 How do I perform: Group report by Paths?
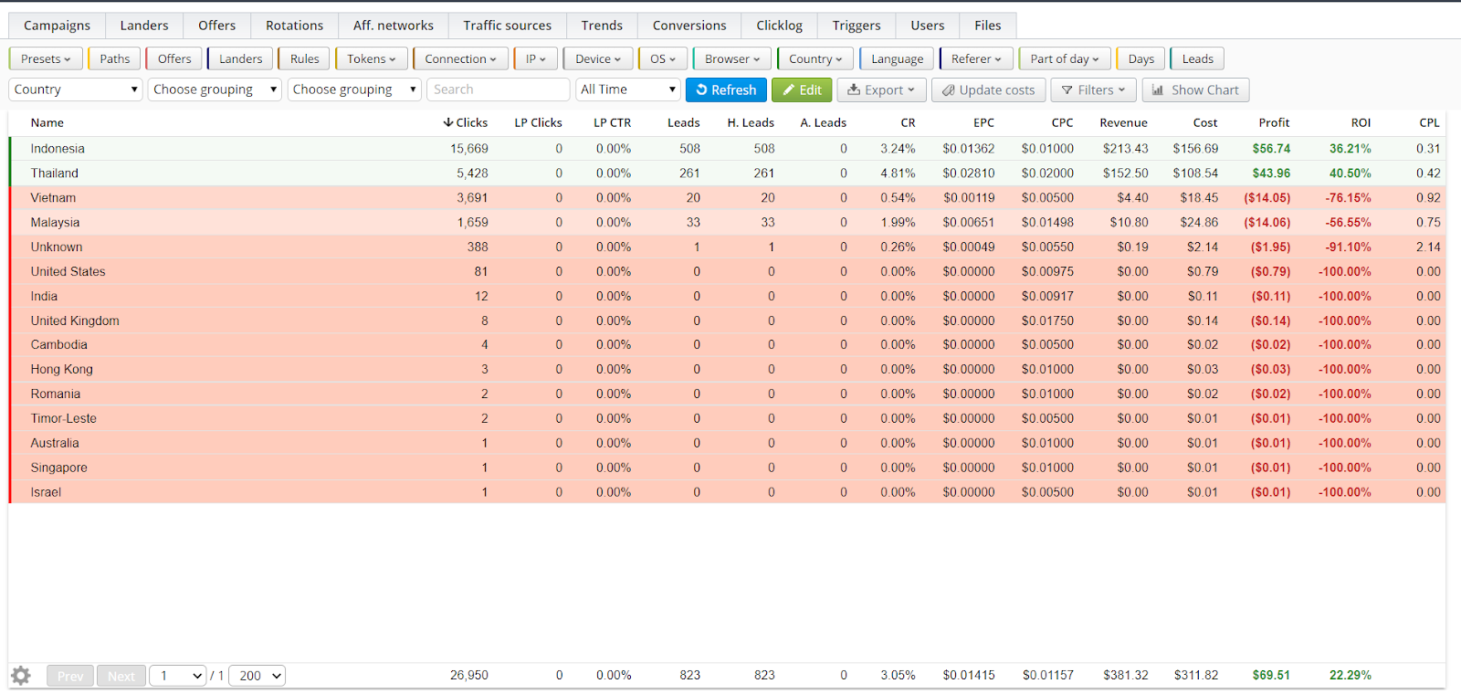point(114,59)
